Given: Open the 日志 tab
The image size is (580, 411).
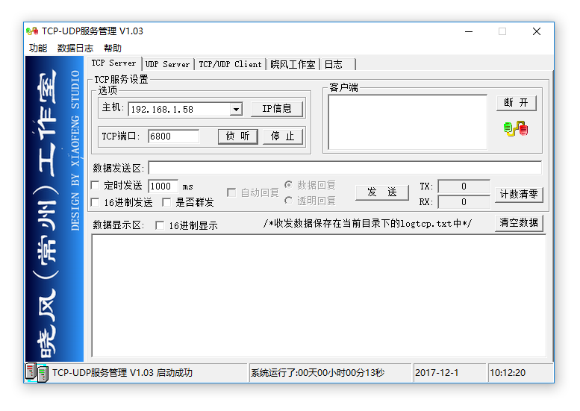Looking at the screenshot, I should click(334, 64).
